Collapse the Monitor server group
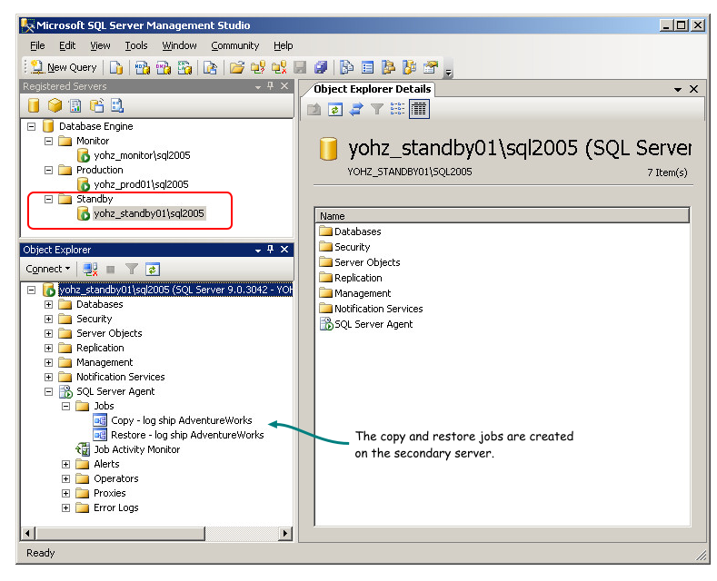717x581 pixels. 48,141
